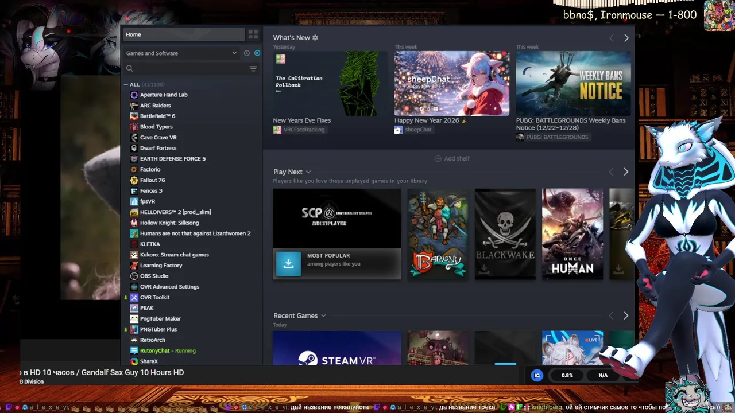The height and width of the screenshot is (413, 735).
Task: Open What's New settings gear
Action: 315,38
